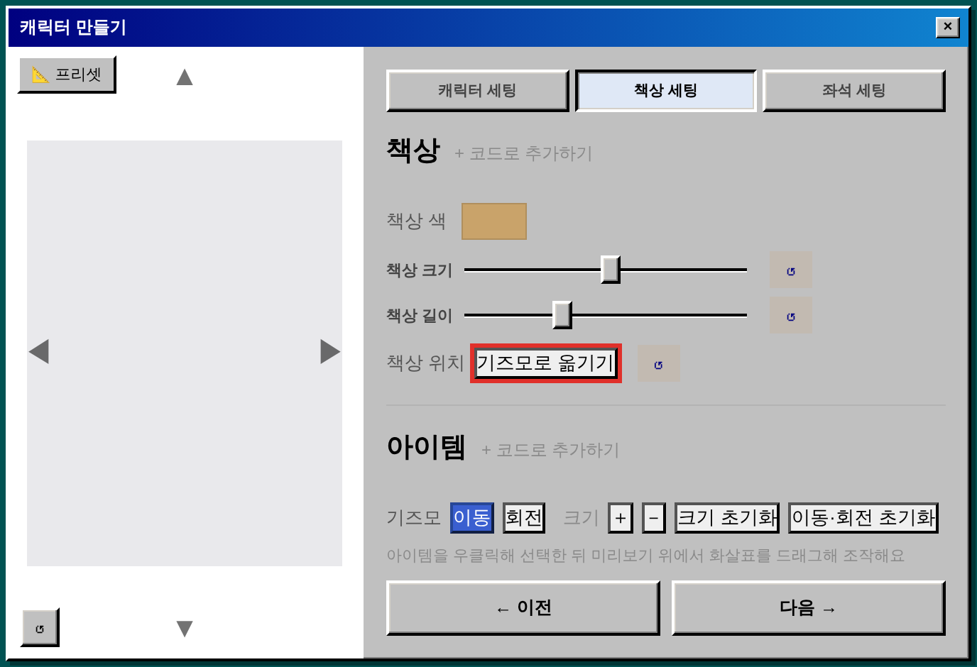
Task: Click the 이동·회전 초기화 button
Action: (x=863, y=518)
